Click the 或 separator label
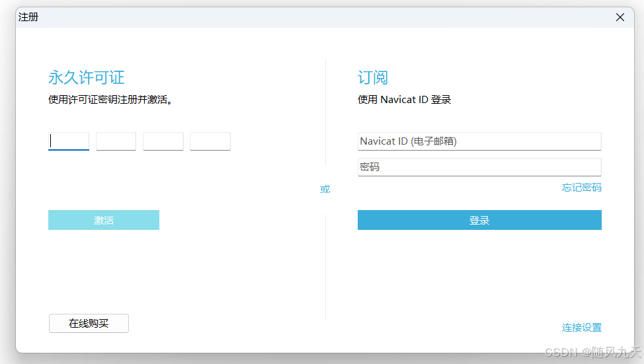This screenshot has width=644, height=364. pos(325,189)
